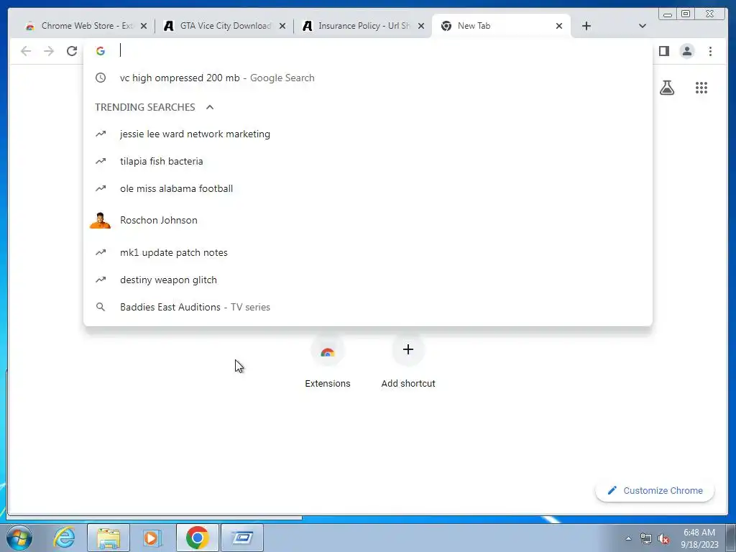Click the clock history icon beside vc high
This screenshot has height=552, width=736.
(x=101, y=78)
